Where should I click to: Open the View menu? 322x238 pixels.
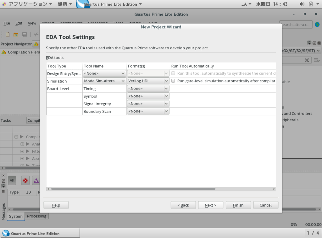click(x=32, y=23)
